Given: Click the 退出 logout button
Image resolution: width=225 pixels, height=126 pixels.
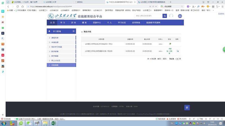Looking at the screenshot, I should tap(180, 16).
